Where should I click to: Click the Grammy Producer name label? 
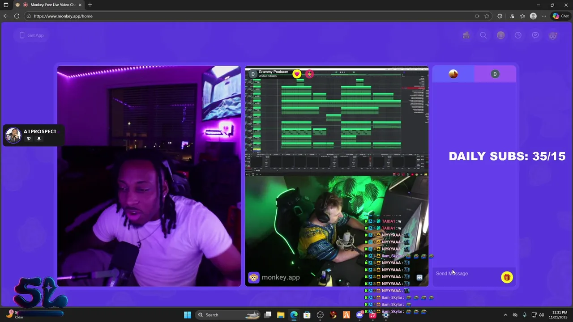[x=273, y=72]
